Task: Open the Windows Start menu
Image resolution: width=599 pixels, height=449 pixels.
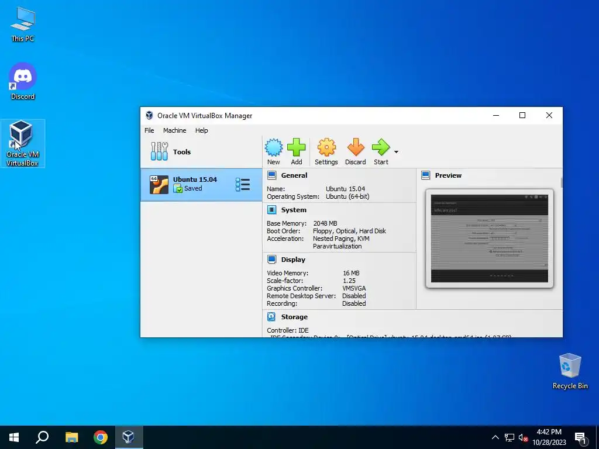Action: [x=14, y=437]
